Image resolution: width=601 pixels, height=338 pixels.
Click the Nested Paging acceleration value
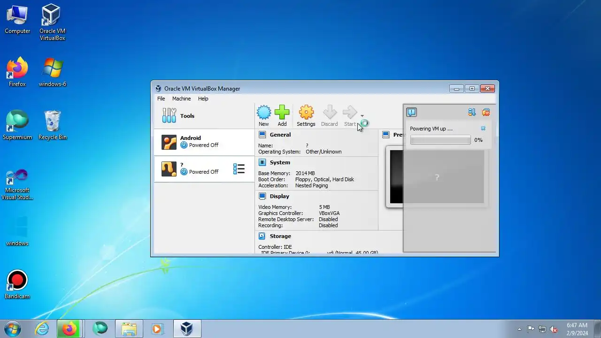[x=312, y=185]
